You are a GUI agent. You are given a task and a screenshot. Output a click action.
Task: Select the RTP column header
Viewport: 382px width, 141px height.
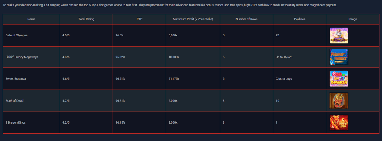pos(140,19)
